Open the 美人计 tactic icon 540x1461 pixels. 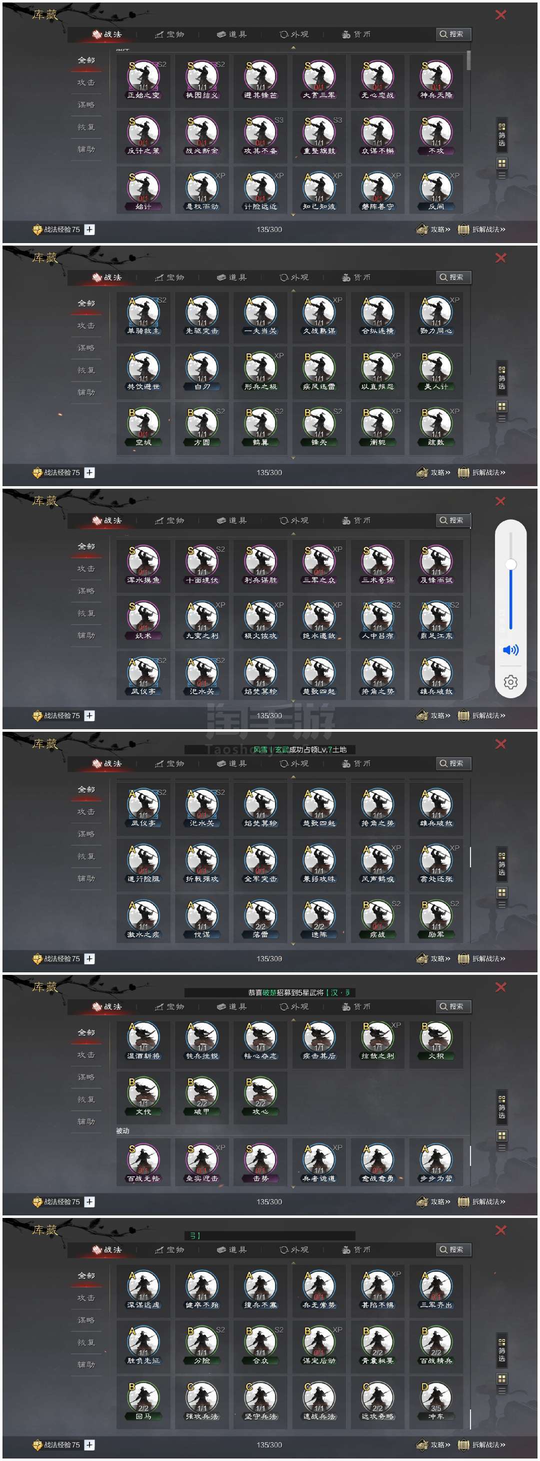[436, 372]
